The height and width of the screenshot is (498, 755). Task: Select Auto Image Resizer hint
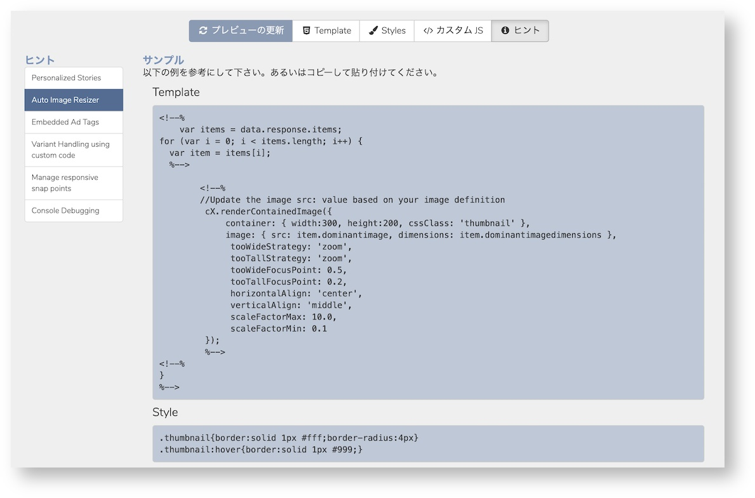74,100
